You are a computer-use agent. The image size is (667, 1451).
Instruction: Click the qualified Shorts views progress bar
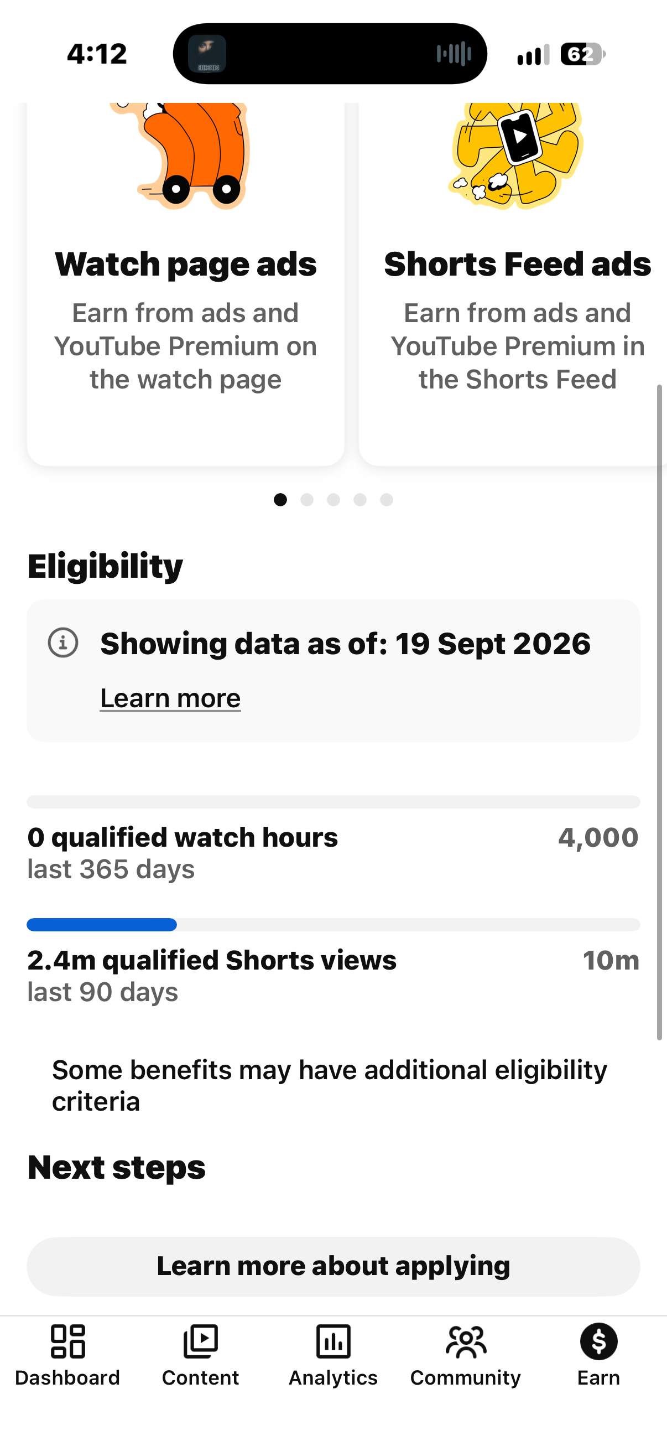tap(333, 924)
